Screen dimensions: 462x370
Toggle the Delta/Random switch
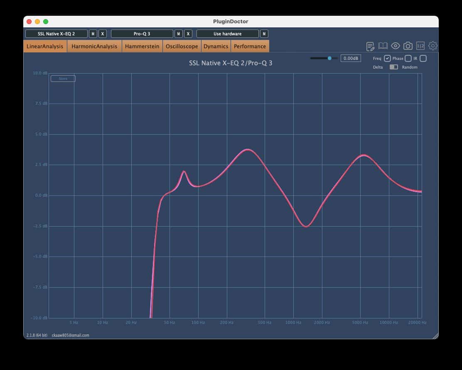click(x=393, y=67)
